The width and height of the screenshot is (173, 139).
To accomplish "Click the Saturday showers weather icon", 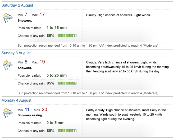I will [8, 17].
